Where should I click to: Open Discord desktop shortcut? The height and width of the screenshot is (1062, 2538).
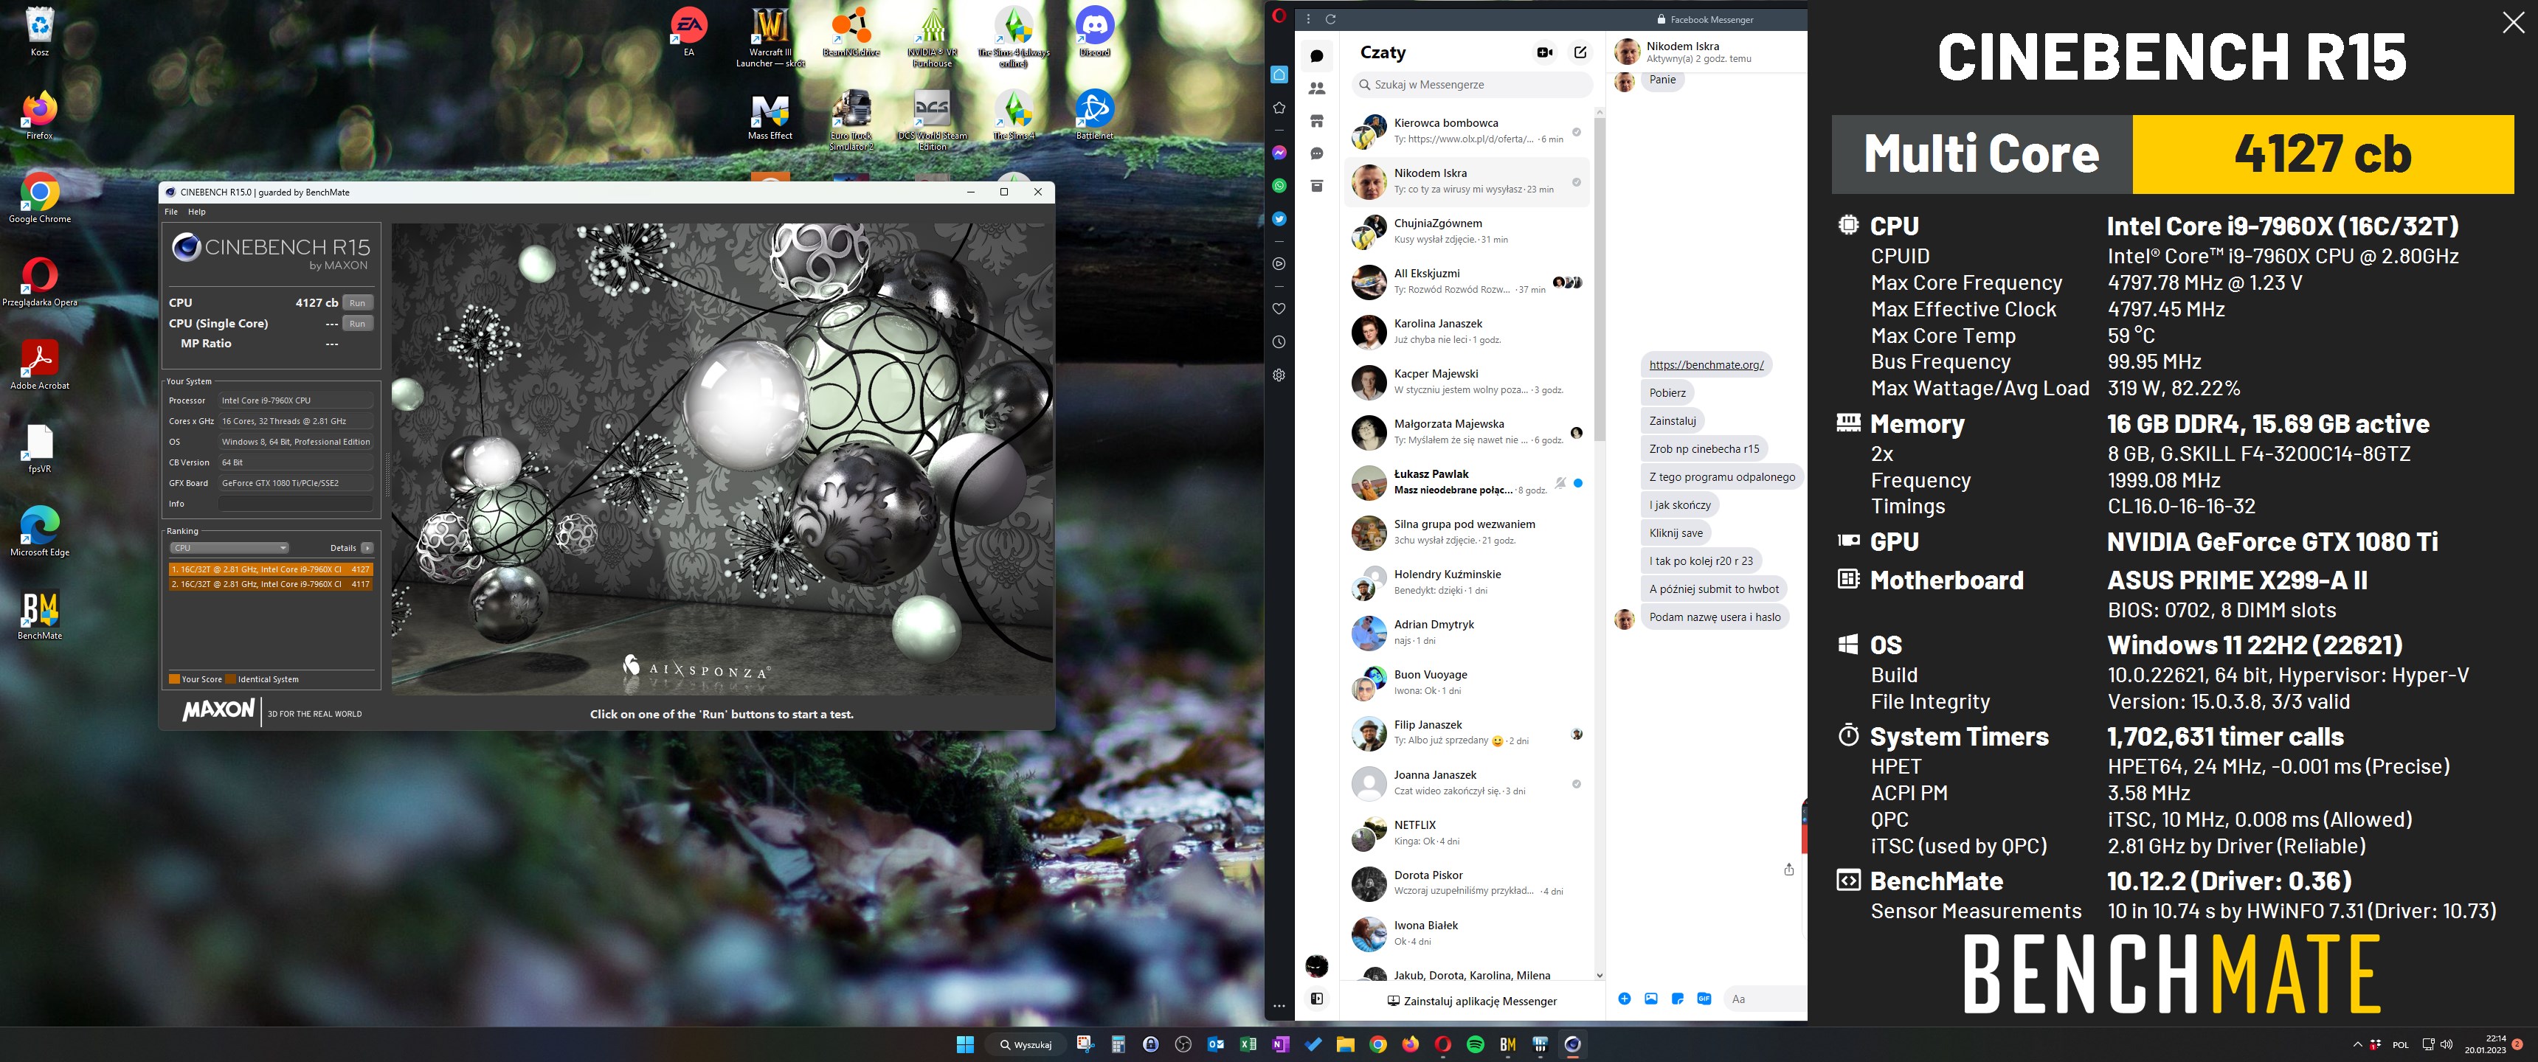click(x=1095, y=32)
